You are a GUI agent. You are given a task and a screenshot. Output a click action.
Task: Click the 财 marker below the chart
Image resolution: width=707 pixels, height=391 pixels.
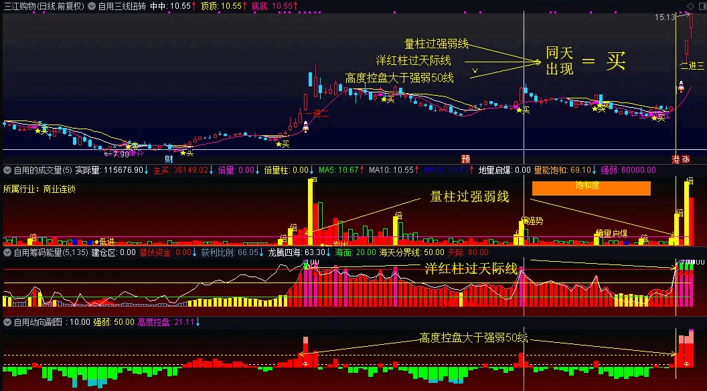(169, 159)
